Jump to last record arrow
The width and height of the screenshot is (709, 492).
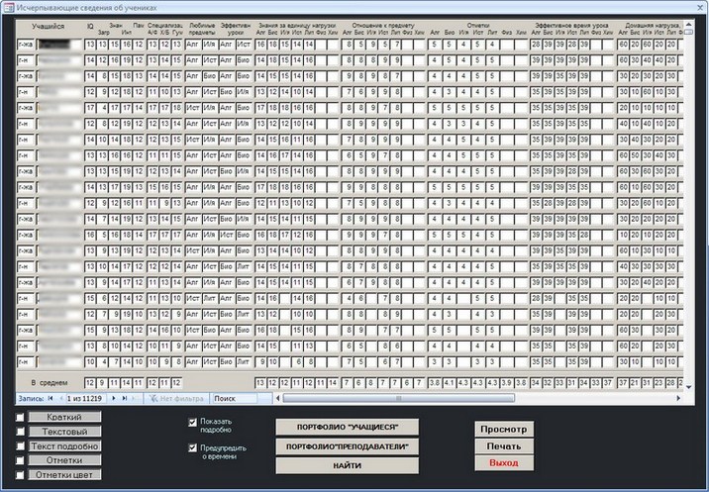[x=123, y=398]
